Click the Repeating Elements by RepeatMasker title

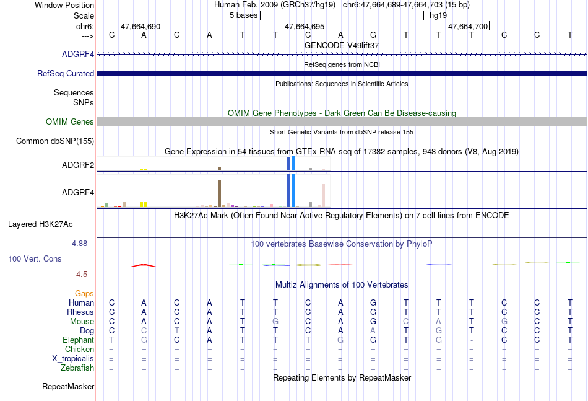pyautogui.click(x=342, y=377)
